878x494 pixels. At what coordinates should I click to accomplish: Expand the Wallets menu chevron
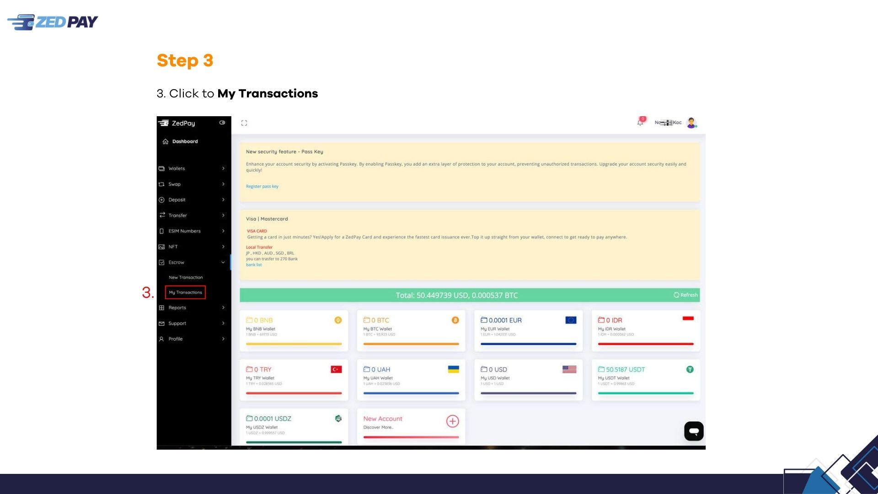223,169
